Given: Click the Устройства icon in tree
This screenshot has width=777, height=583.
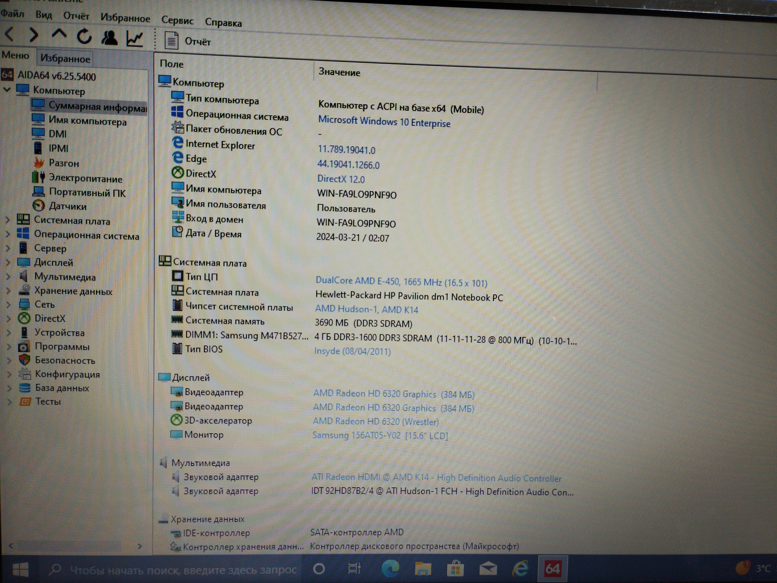Looking at the screenshot, I should (x=24, y=332).
